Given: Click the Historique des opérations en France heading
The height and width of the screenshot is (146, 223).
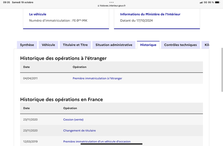Looking at the screenshot, I should [62, 100].
